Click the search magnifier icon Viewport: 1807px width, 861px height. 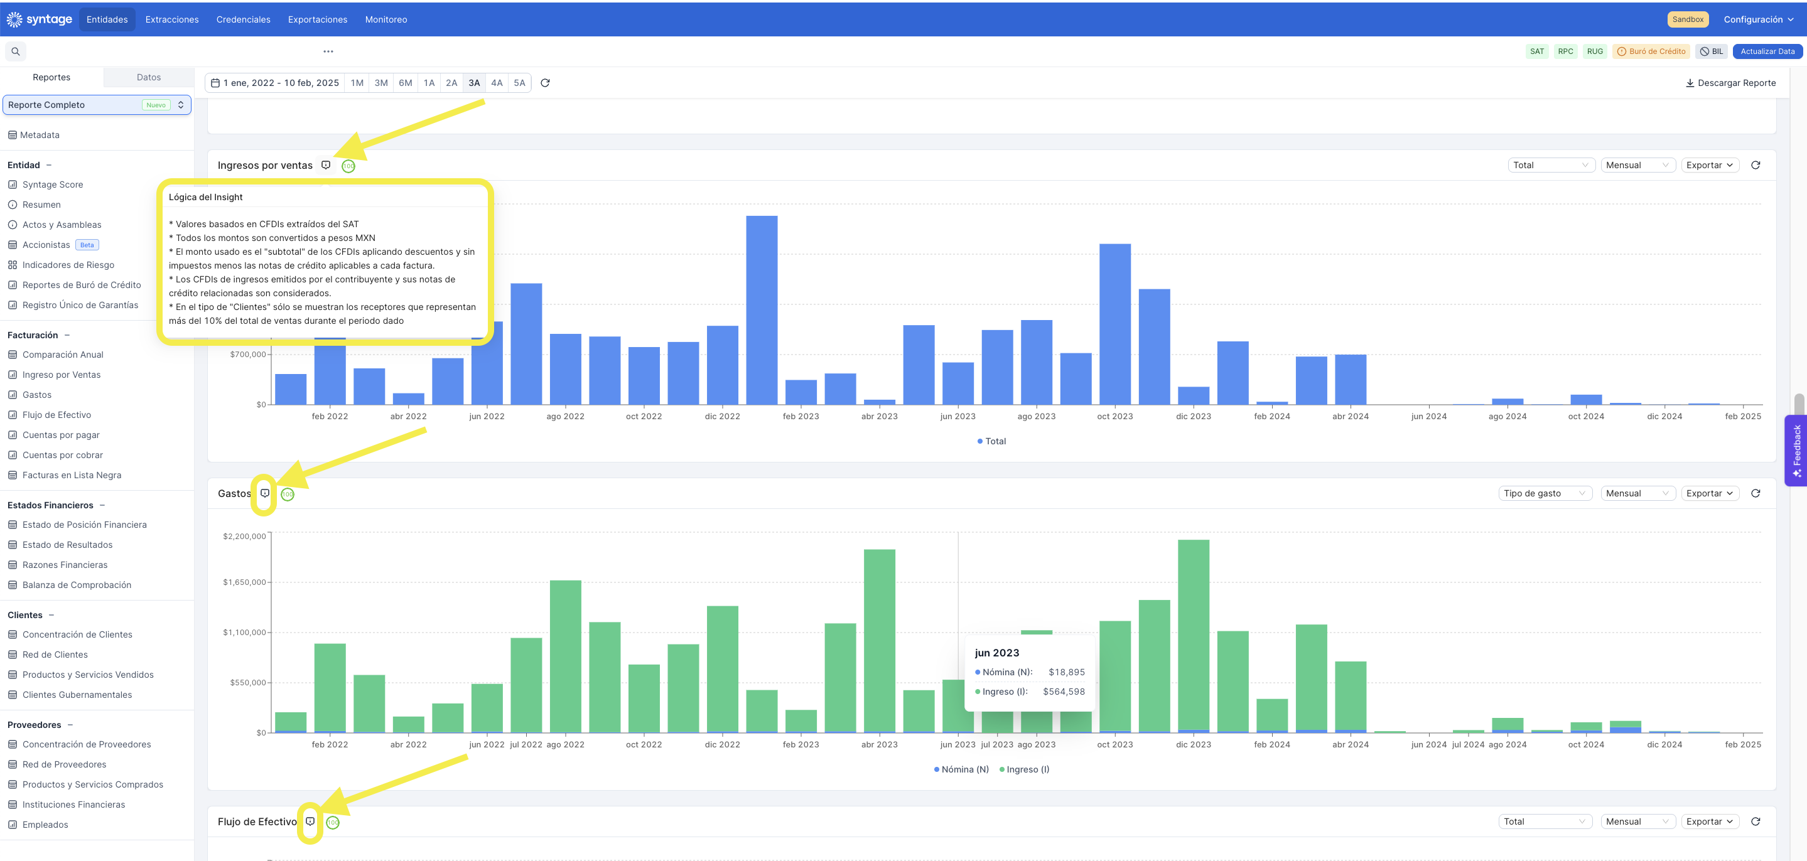point(16,51)
